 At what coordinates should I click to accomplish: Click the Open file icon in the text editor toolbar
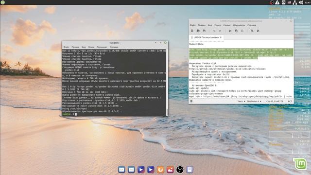(198, 31)
